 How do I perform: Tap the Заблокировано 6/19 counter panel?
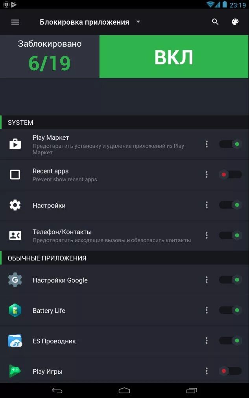[50, 57]
